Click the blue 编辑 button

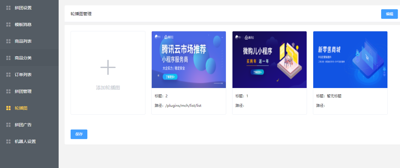click(389, 14)
